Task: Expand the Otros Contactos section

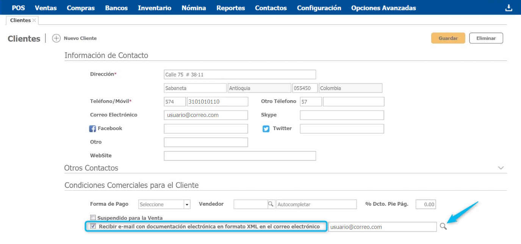Action: tap(501, 168)
